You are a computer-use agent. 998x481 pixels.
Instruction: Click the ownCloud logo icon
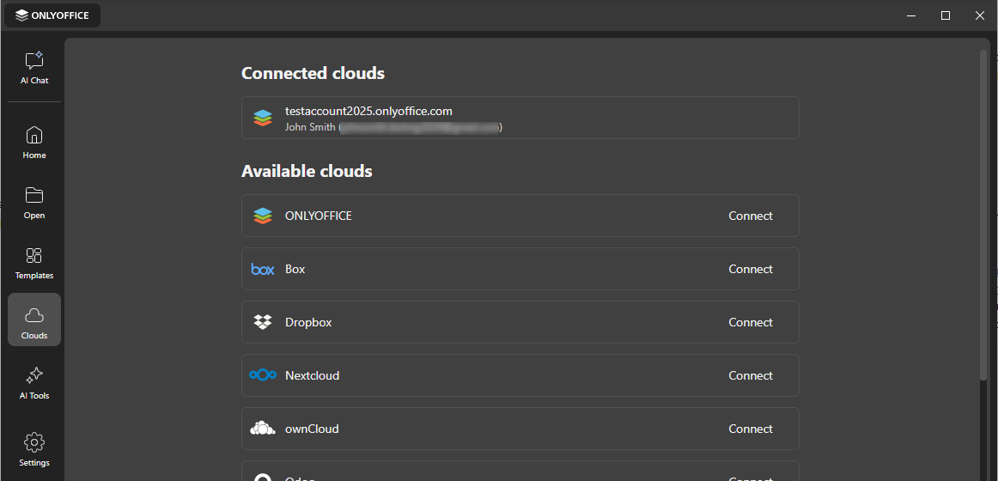point(262,429)
